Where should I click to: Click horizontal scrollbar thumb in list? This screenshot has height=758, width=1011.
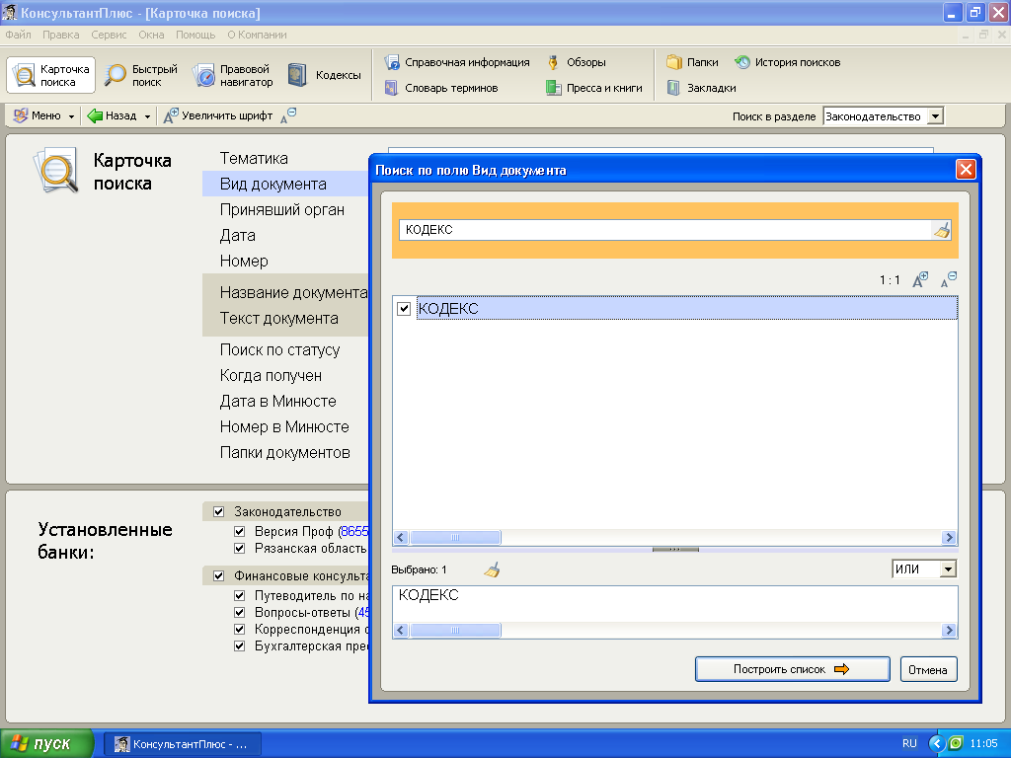pos(455,537)
